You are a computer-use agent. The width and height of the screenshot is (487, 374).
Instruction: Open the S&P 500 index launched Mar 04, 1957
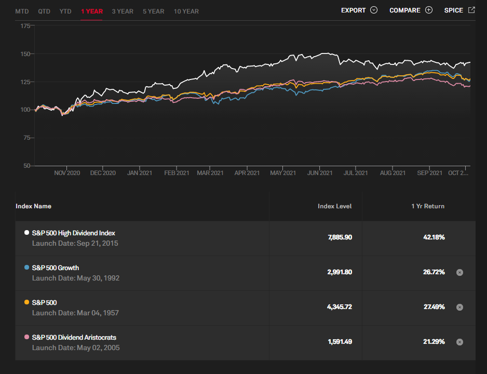pyautogui.click(x=45, y=302)
